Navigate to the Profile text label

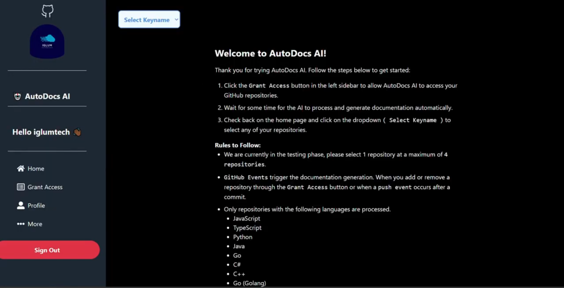click(x=36, y=206)
